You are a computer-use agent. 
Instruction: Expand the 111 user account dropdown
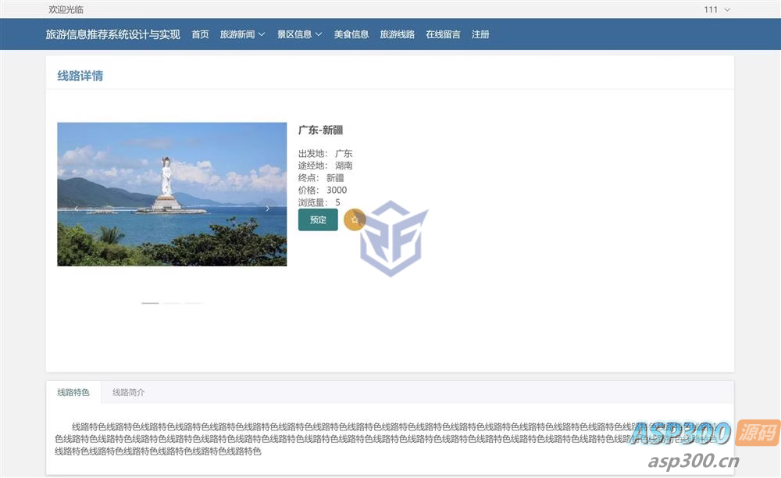(x=717, y=9)
